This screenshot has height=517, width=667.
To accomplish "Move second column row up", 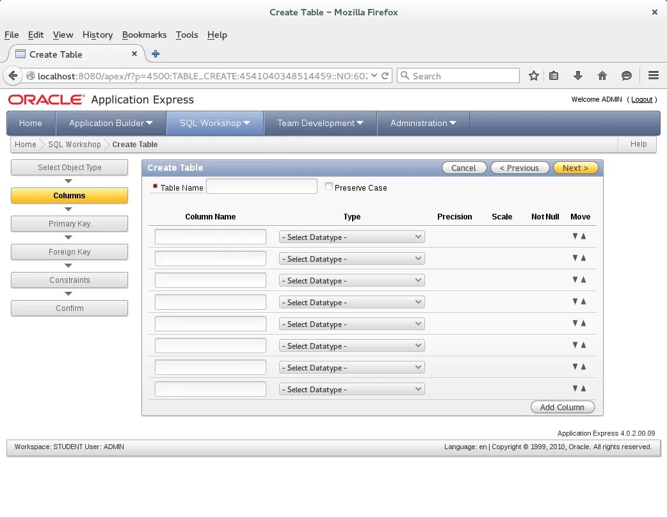I will (584, 258).
